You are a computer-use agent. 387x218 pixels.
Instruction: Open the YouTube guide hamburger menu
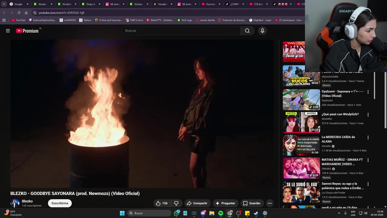[x=8, y=31]
